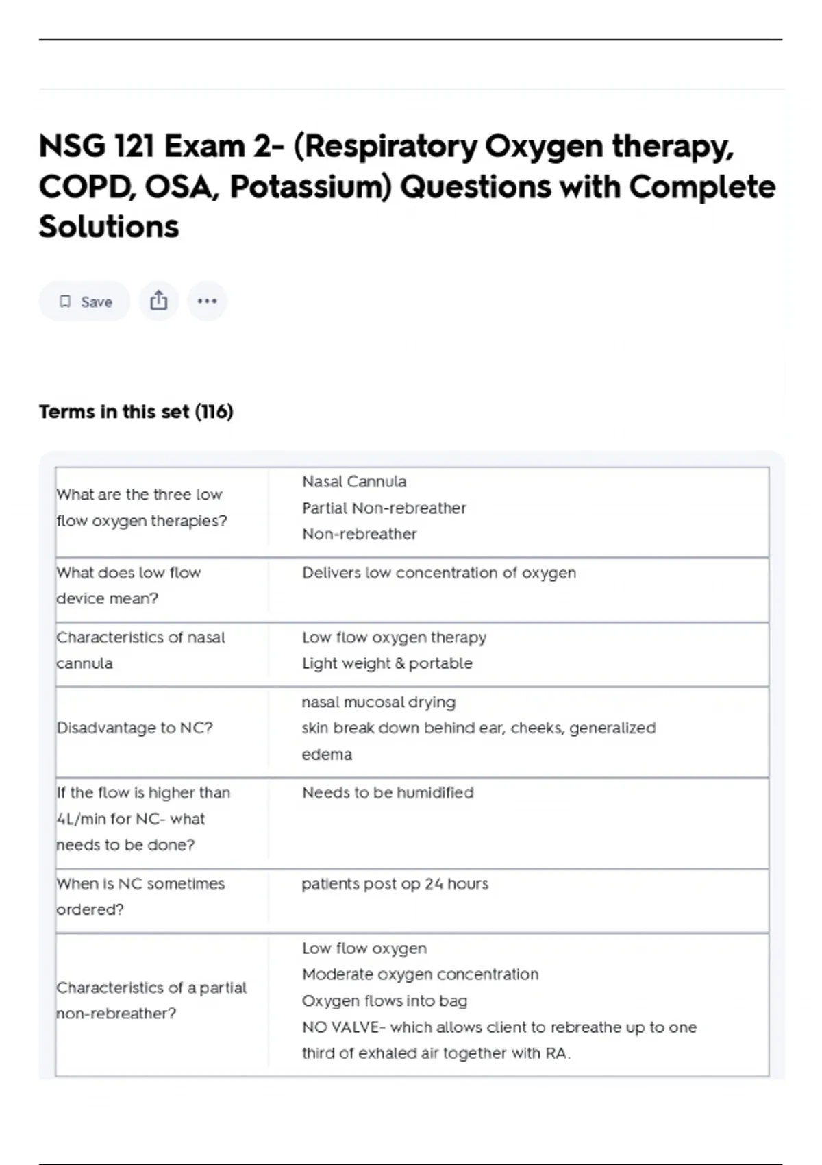Click 'Characteristics of a partial non-rebreather?' term

151,1001
